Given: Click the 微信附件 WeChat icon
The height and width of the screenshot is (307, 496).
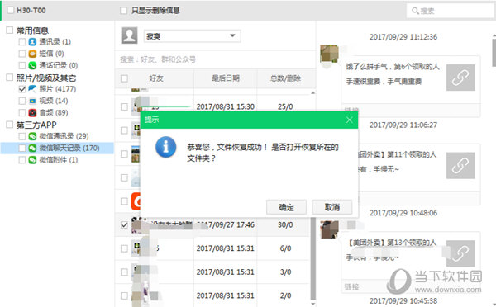Looking at the screenshot, I should [32, 160].
